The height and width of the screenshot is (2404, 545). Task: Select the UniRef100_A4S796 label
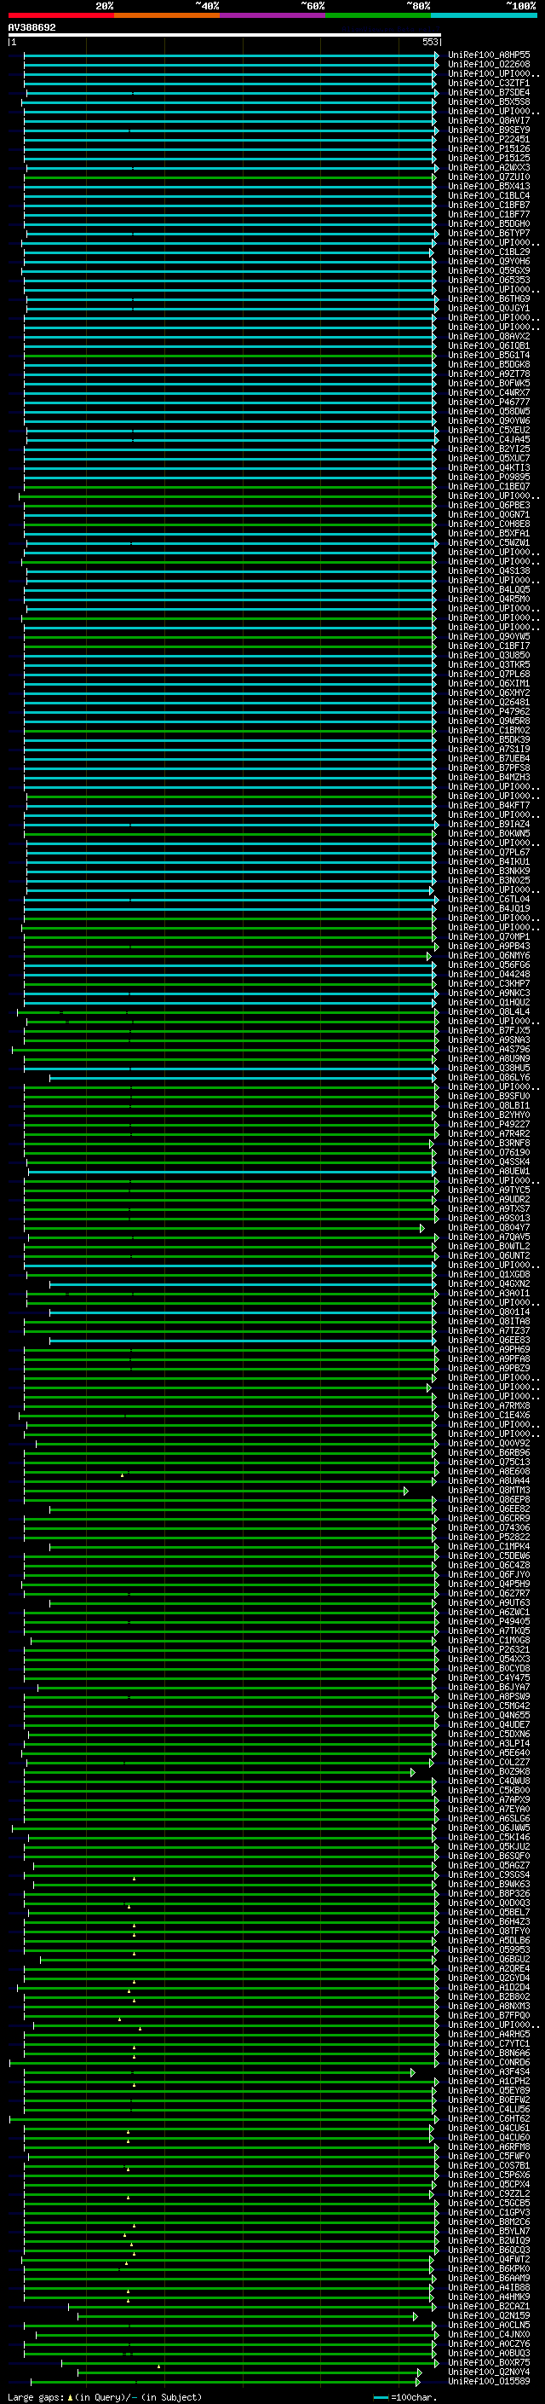tap(489, 1050)
